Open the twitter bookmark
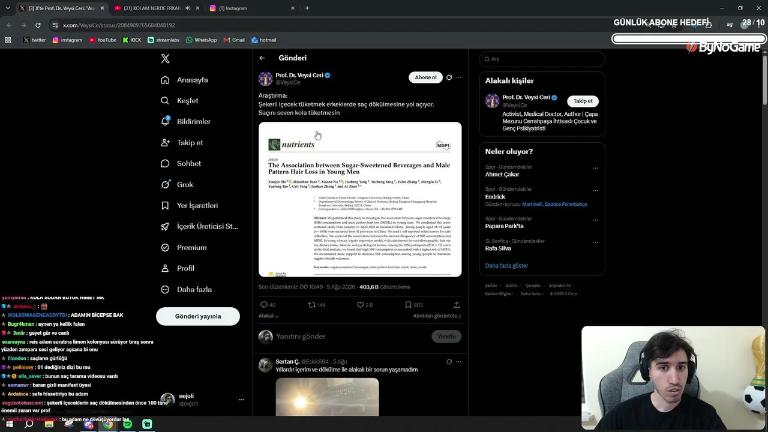768x432 pixels. coord(34,40)
